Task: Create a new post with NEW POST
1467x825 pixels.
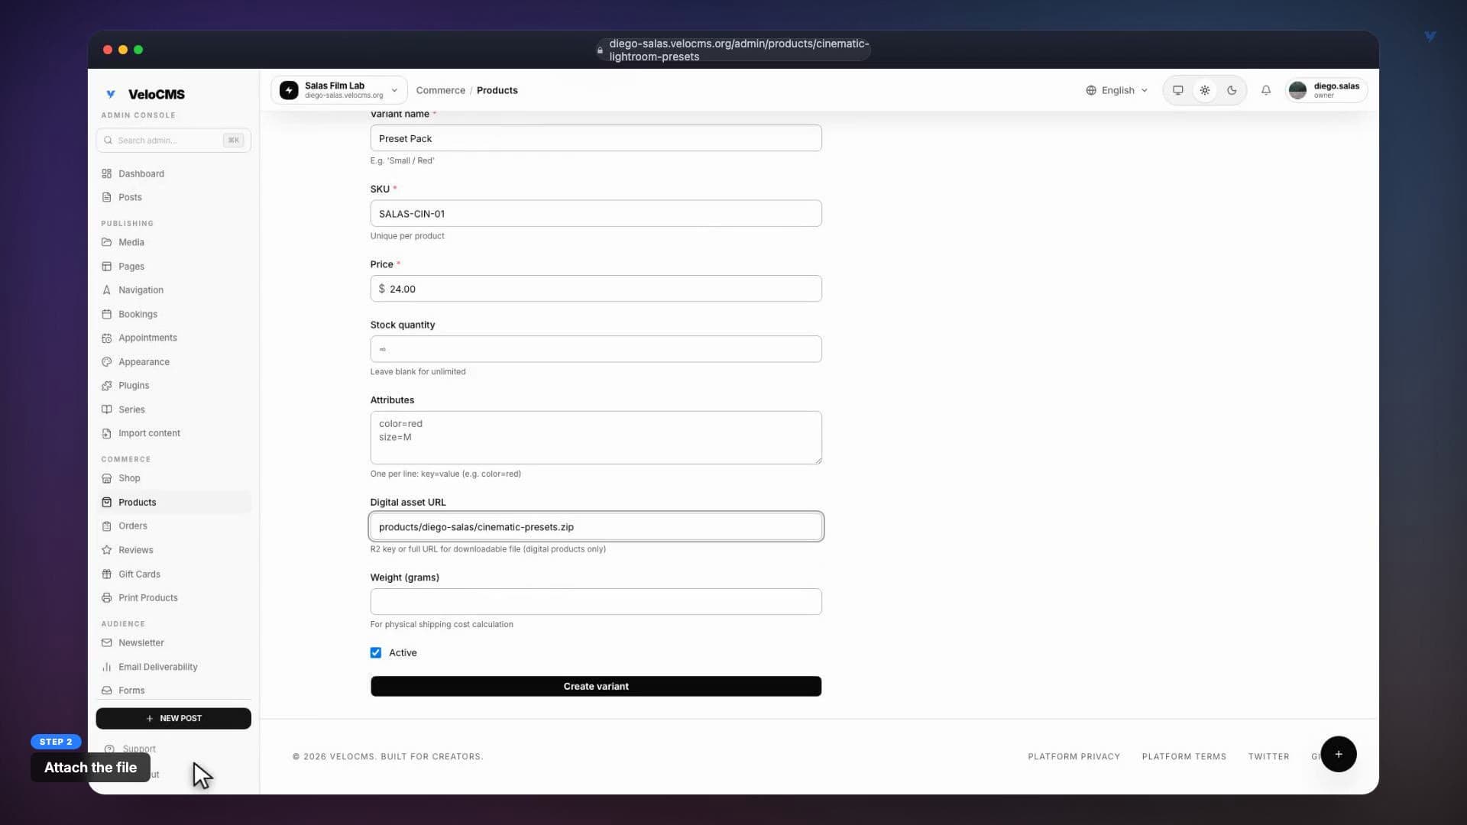Action: 173,719
